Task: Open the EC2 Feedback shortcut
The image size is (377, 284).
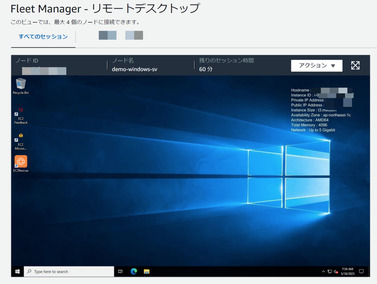Action: 21,116
